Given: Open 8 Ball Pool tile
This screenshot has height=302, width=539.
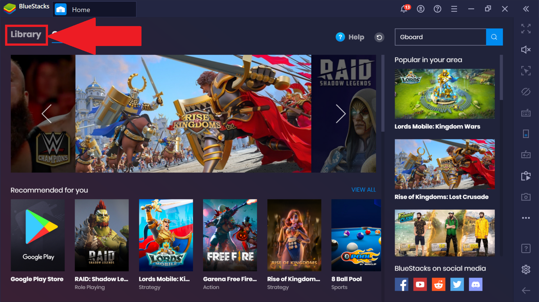Looking at the screenshot, I should point(356,235).
